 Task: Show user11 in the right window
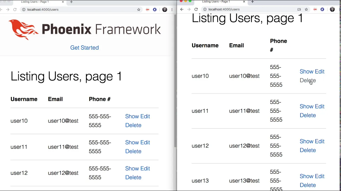coord(306,106)
